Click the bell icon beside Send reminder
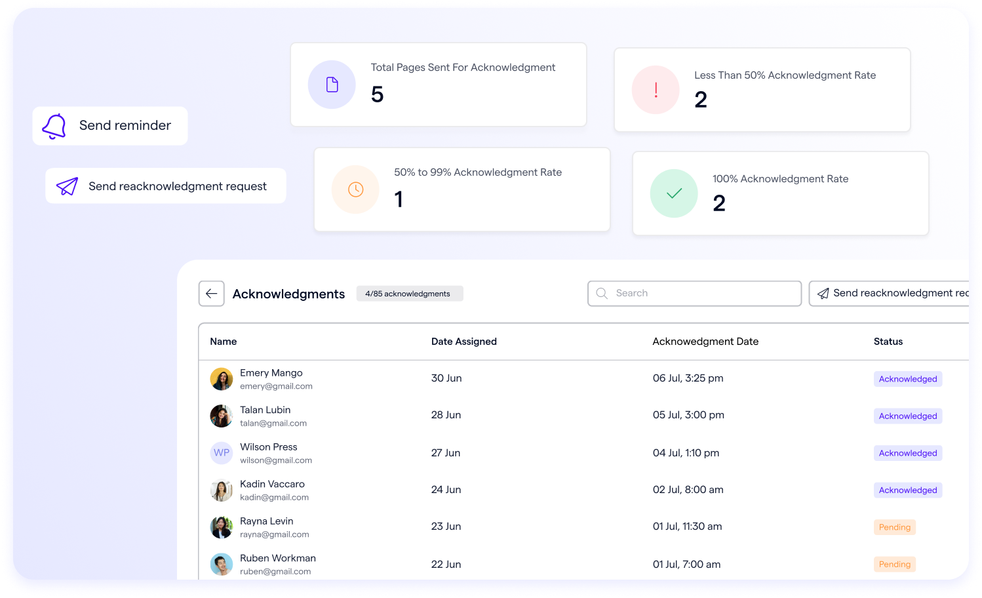The height and width of the screenshot is (598, 982). 54,126
